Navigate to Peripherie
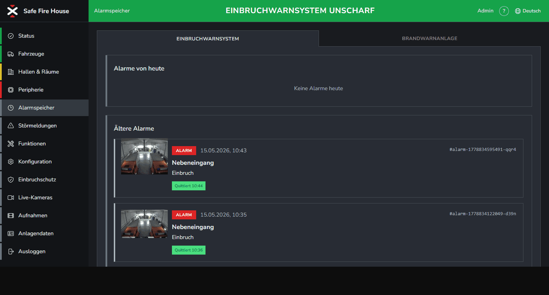 44,90
